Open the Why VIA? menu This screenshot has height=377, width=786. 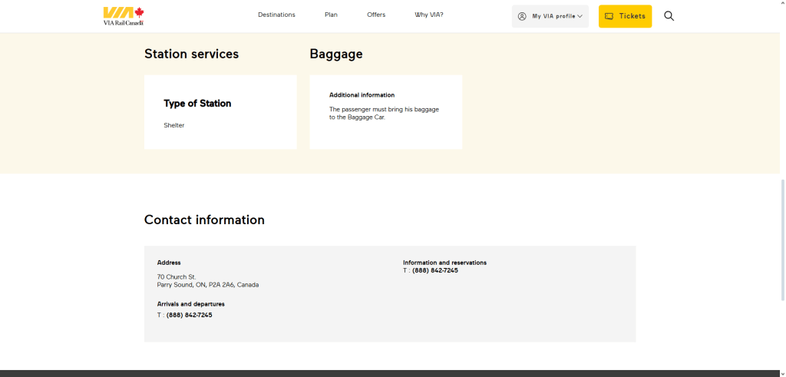(x=429, y=15)
